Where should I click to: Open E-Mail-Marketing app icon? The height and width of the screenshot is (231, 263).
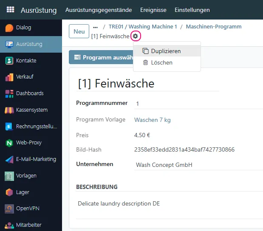(x=9, y=160)
